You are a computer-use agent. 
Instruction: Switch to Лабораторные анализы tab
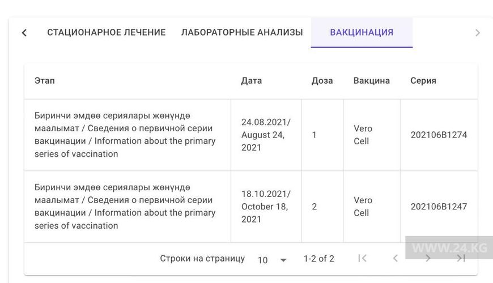coord(242,32)
